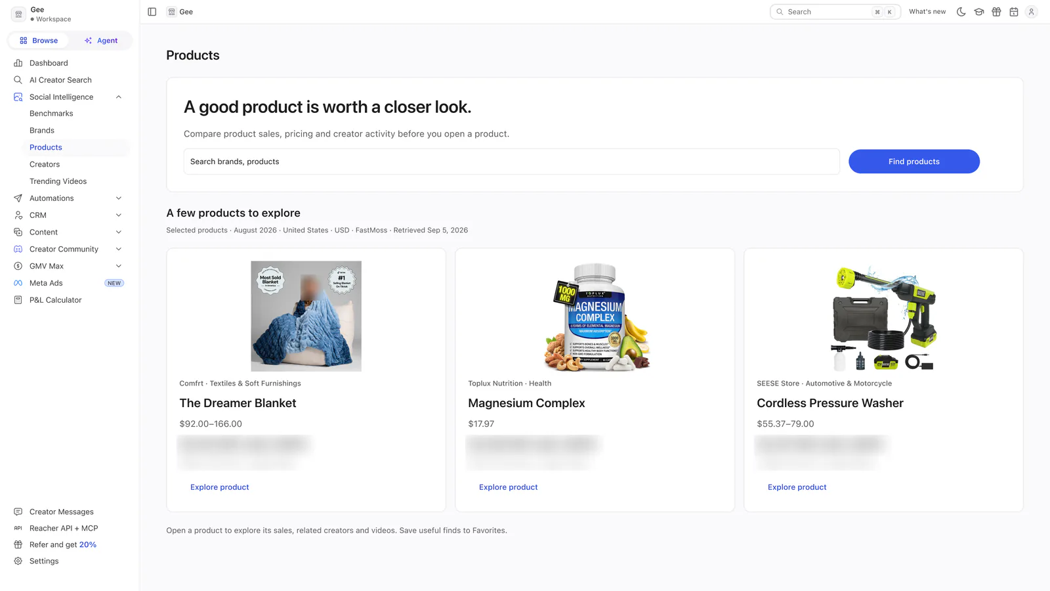Open Benchmarks in the sidebar
Viewport: 1050px width, 591px height.
click(51, 114)
